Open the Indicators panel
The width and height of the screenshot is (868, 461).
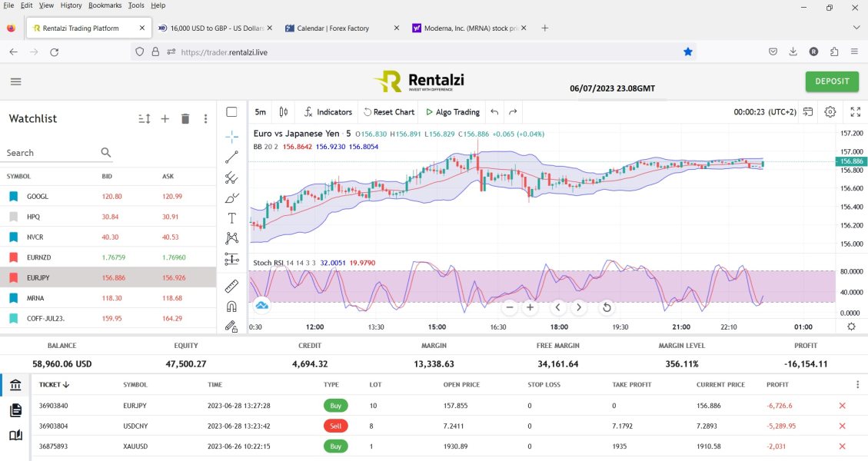coord(328,112)
